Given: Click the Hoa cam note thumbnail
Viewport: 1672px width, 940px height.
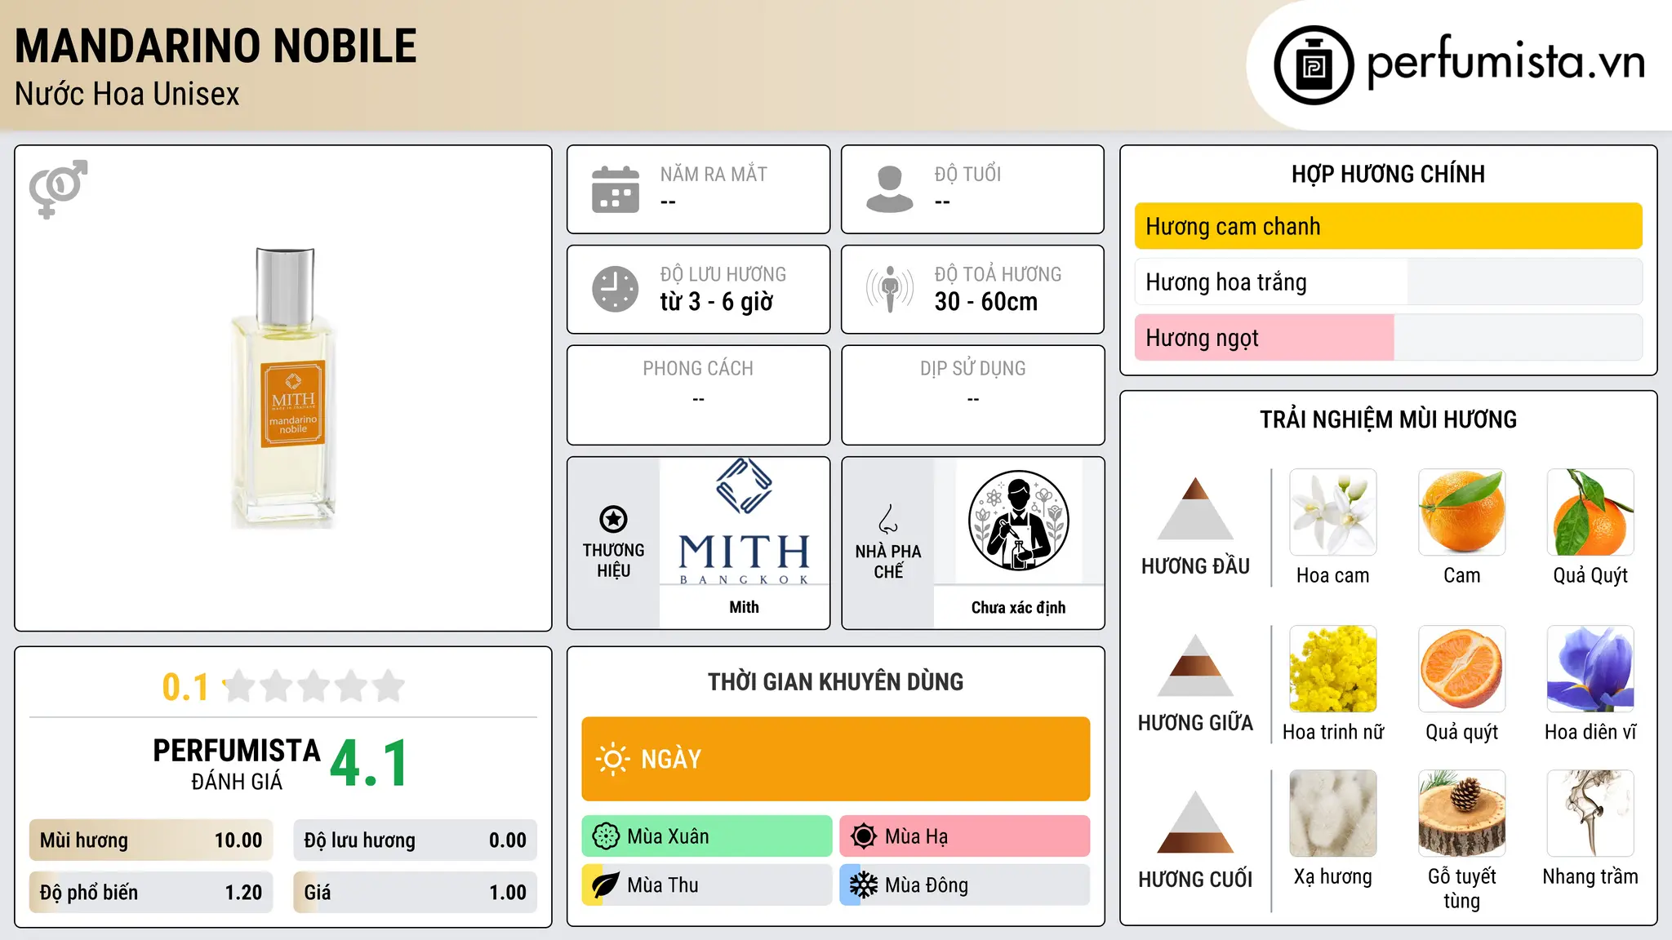Looking at the screenshot, I should tap(1332, 512).
